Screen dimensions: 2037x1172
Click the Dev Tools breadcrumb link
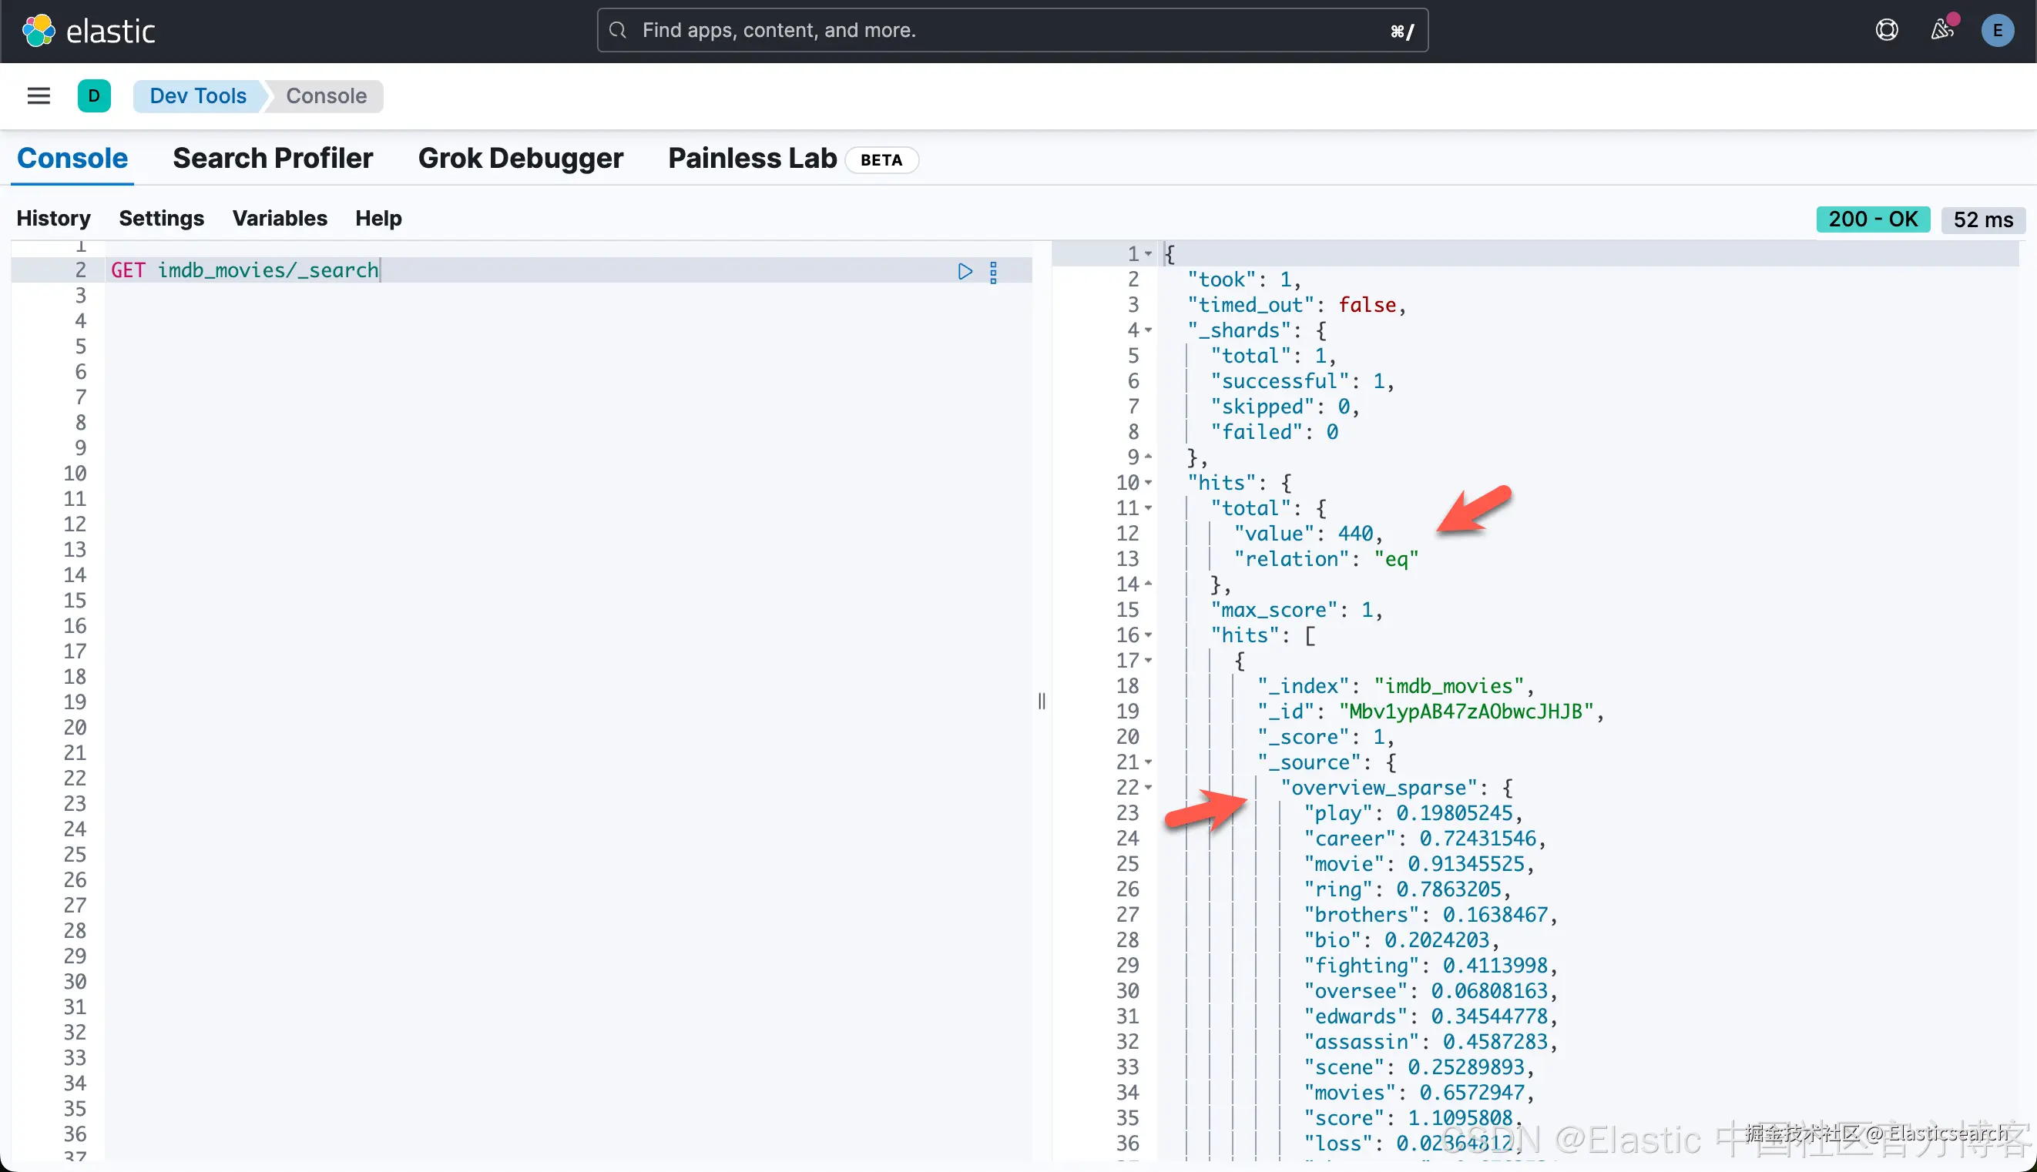click(198, 95)
